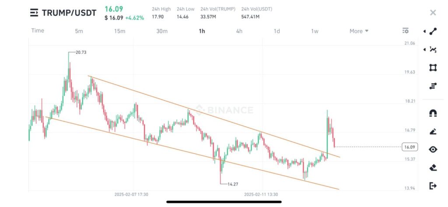Open chart indicator settings icon
This screenshot has width=448, height=207.
tap(405, 31)
